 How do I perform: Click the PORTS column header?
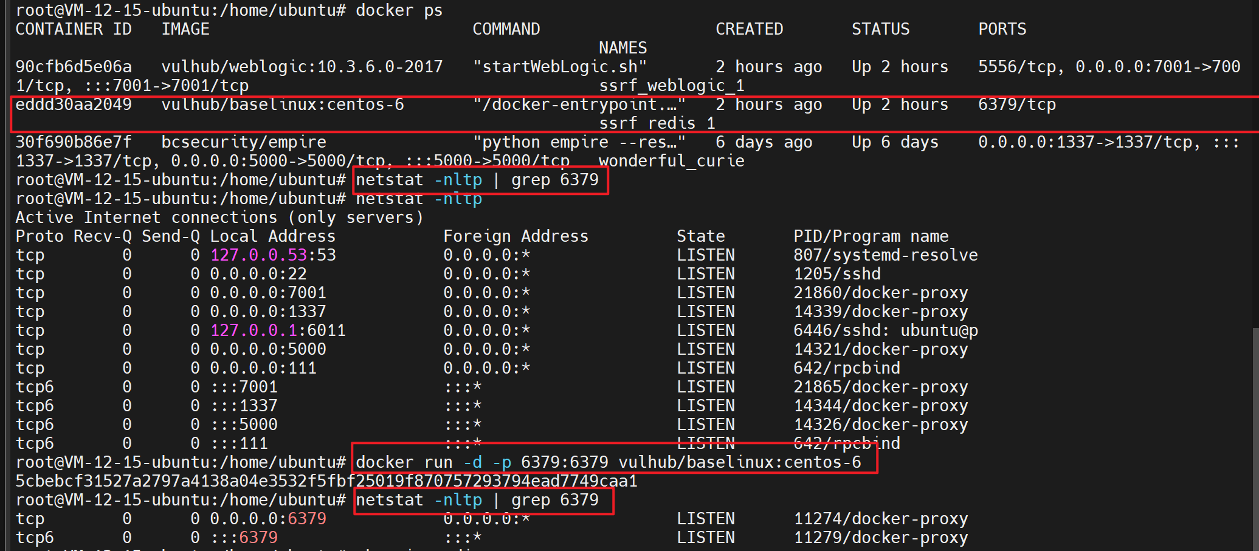tap(1002, 29)
